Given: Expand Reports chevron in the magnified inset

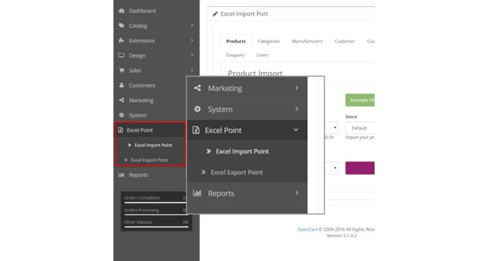Looking at the screenshot, I should (x=297, y=193).
